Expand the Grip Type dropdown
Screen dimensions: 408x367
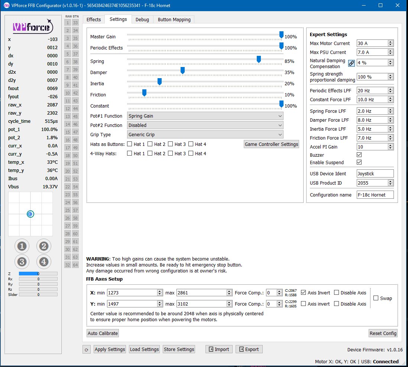[205, 135]
